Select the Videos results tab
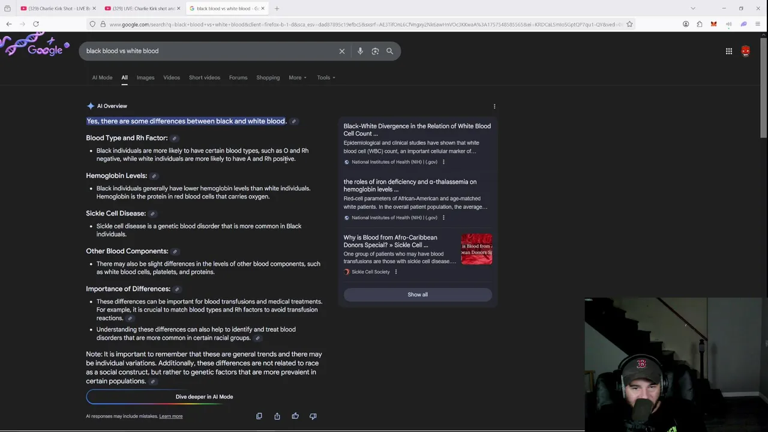The width and height of the screenshot is (768, 432). (x=172, y=77)
